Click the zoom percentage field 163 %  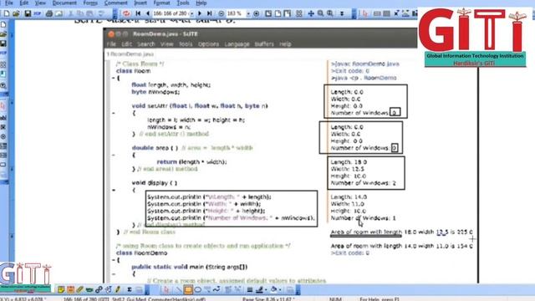pos(236,13)
